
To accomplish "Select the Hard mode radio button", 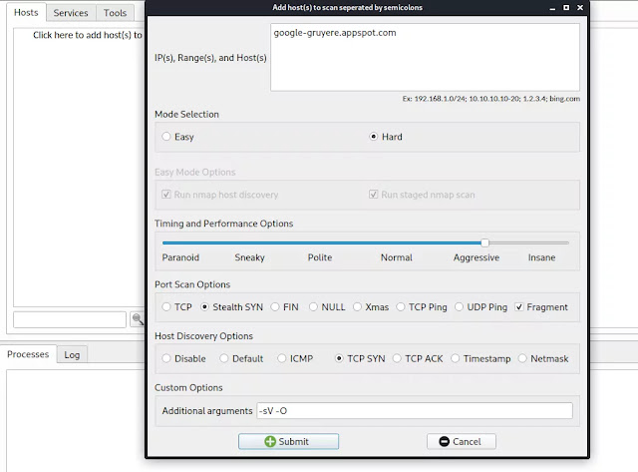I will pos(373,137).
